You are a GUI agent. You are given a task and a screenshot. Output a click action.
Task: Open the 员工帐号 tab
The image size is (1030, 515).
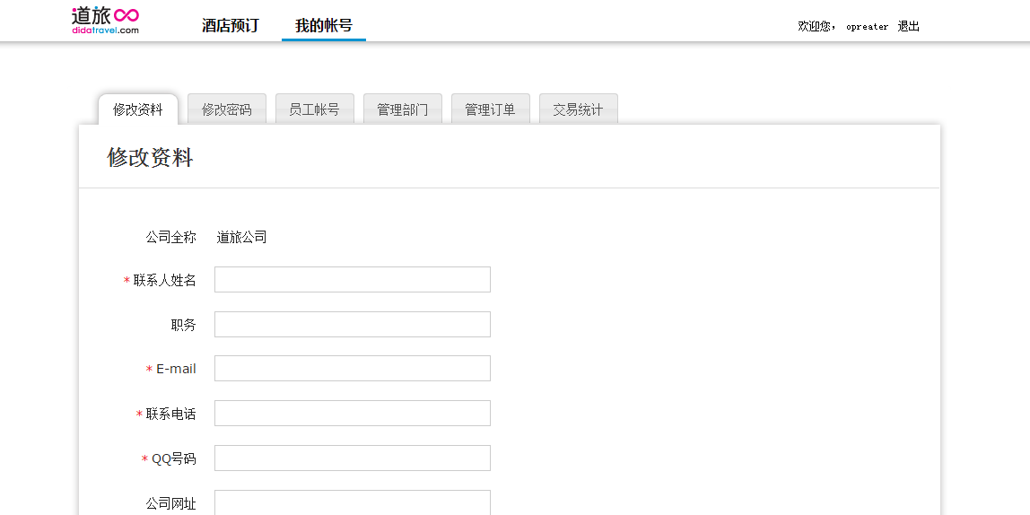pyautogui.click(x=314, y=109)
